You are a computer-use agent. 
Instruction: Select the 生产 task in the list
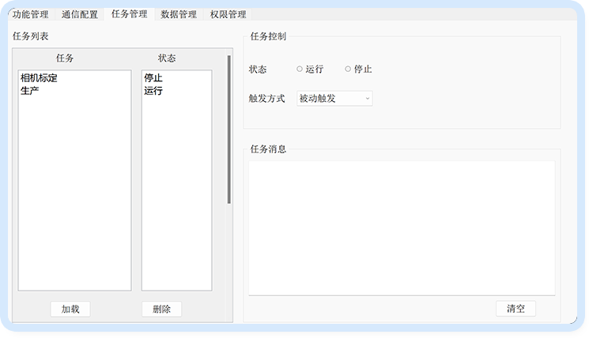(x=29, y=91)
